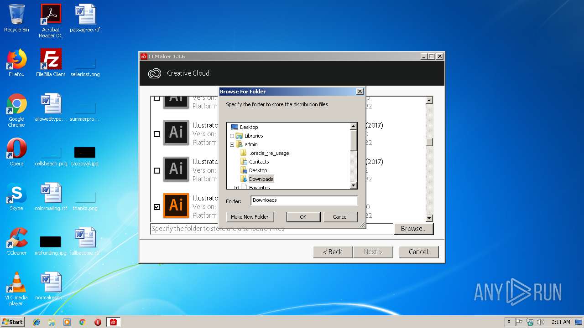Open the Skype desktop shortcut
Viewport: 584px width, 328px height.
click(x=16, y=197)
